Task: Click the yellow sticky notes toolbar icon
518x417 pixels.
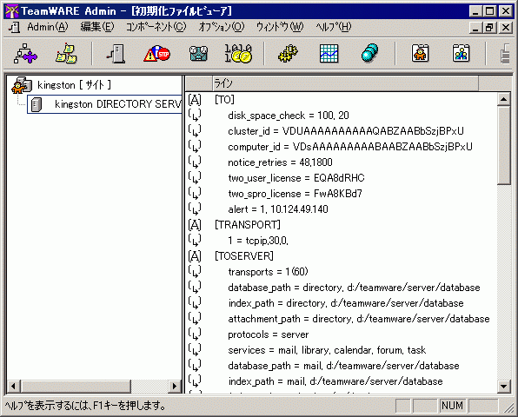Action: (66, 54)
